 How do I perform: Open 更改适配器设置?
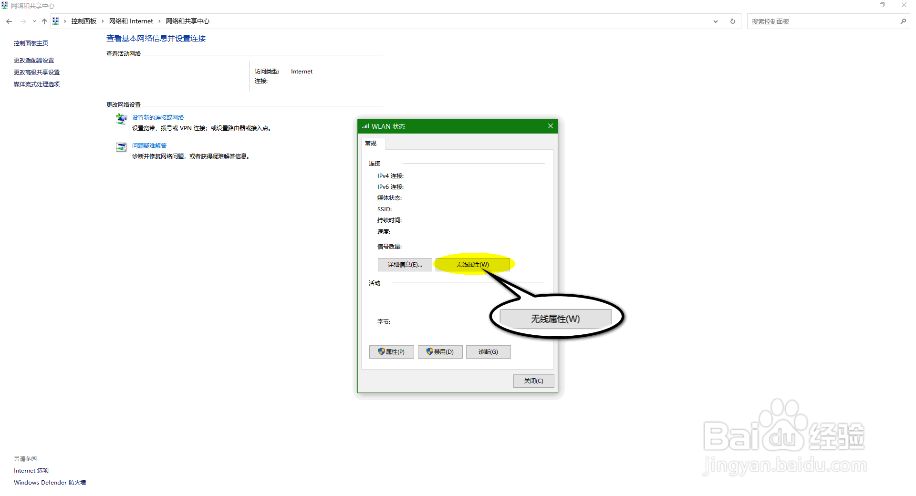[x=34, y=60]
